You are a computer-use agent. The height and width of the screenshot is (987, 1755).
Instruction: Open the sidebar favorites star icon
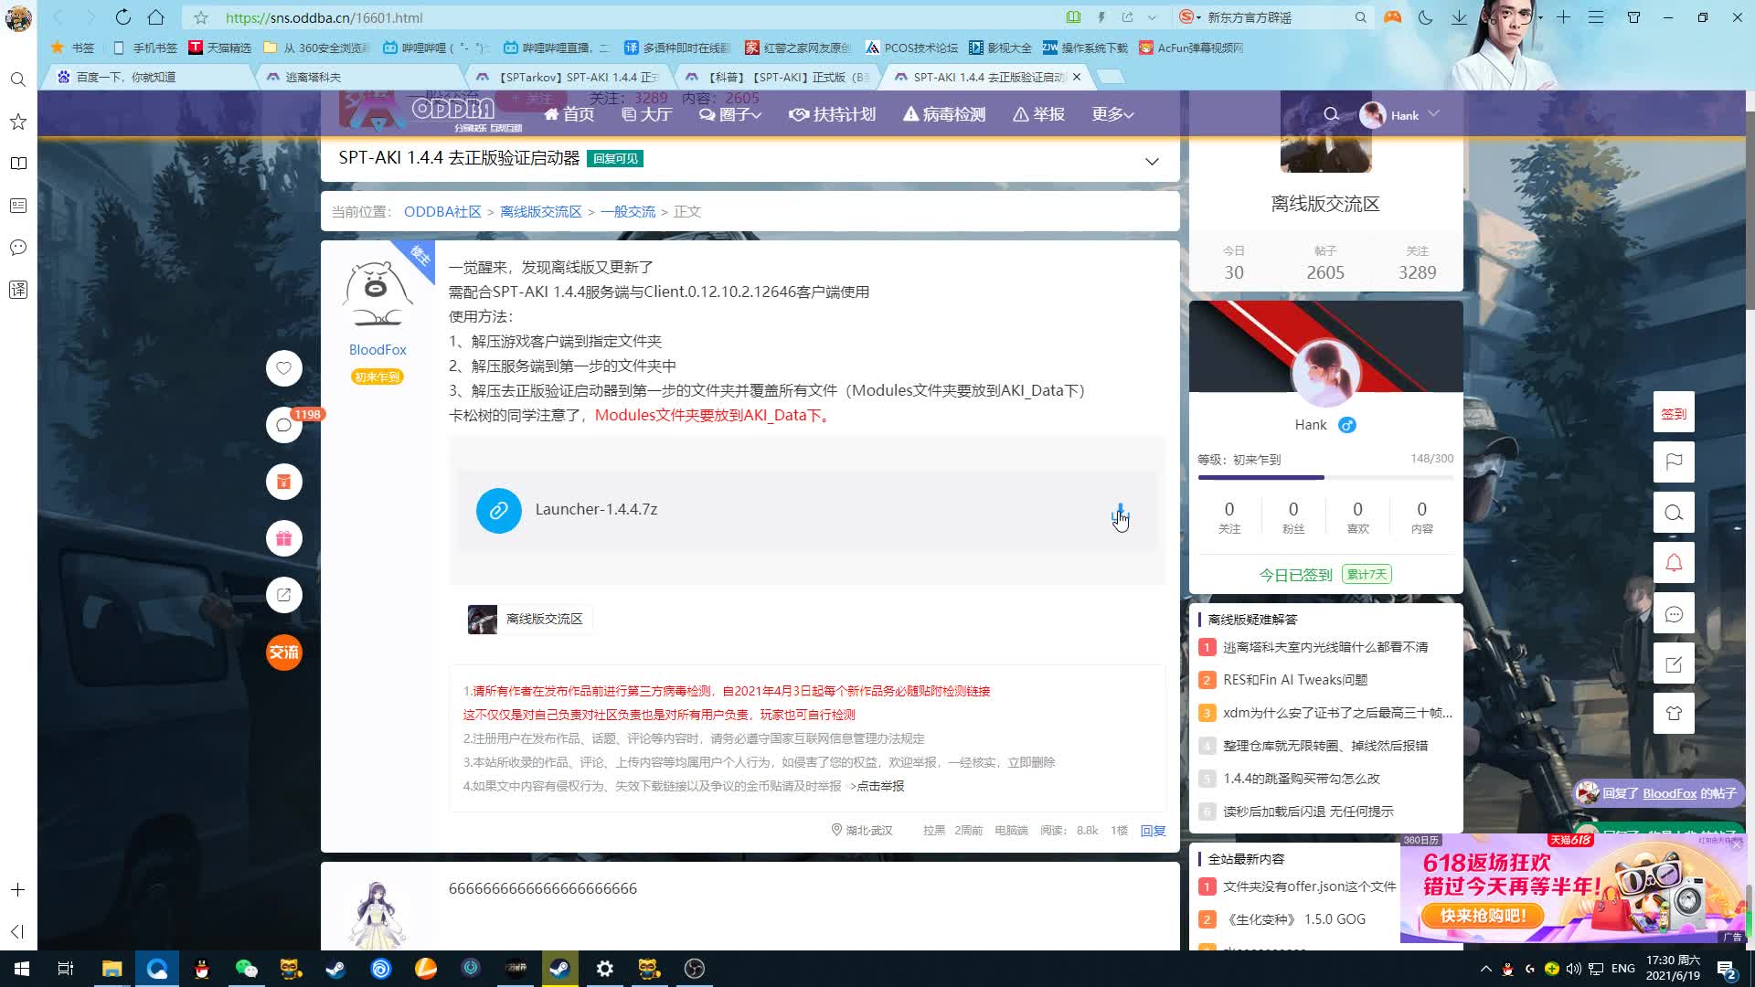(17, 122)
